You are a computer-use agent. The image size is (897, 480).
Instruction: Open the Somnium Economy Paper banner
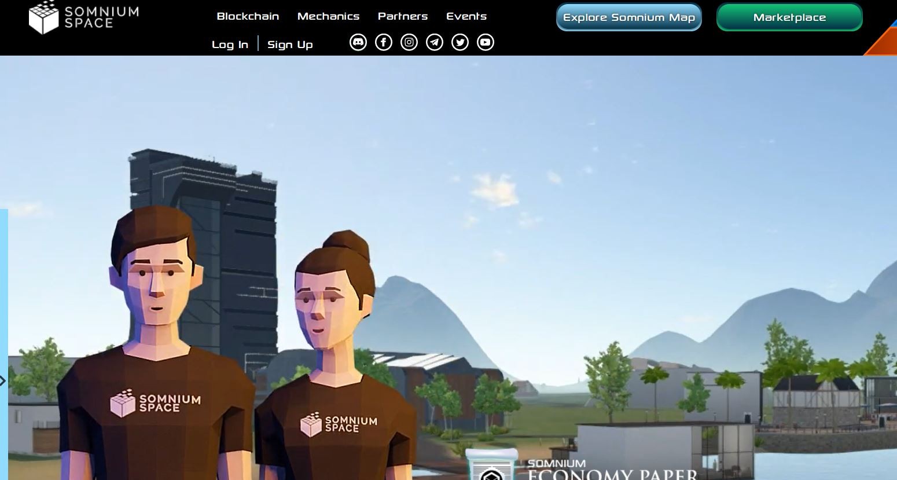[x=583, y=465]
